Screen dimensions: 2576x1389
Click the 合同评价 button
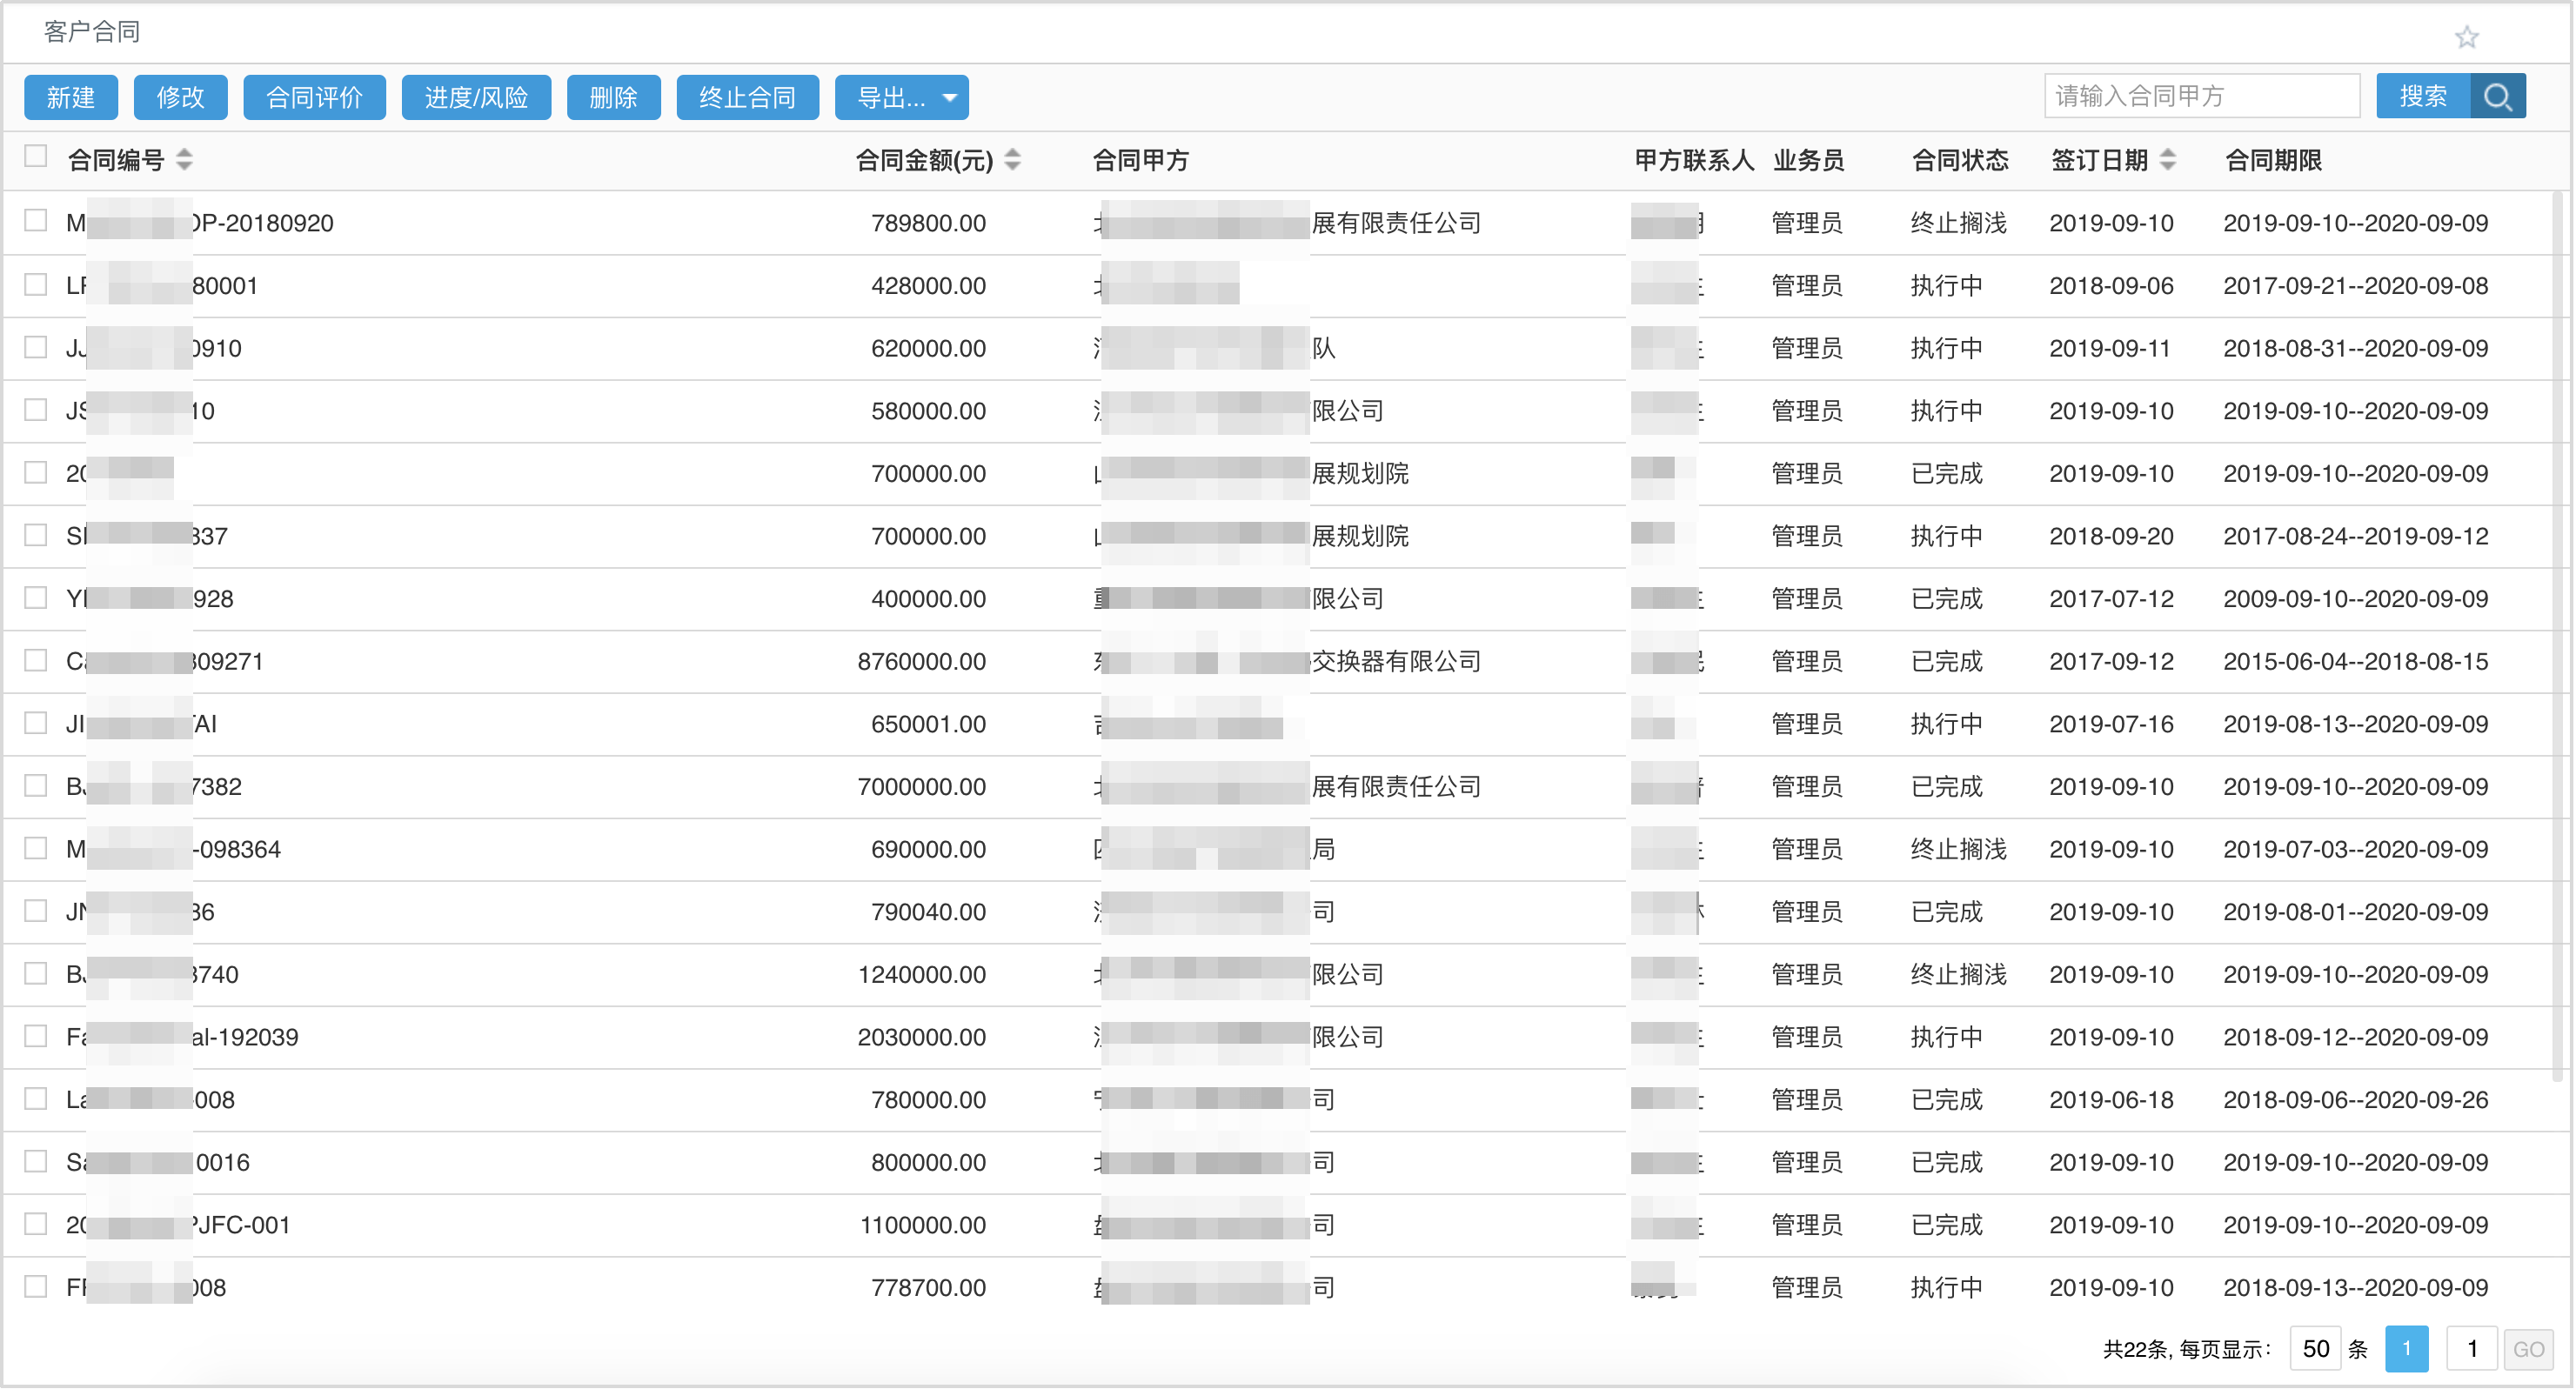pyautogui.click(x=315, y=97)
